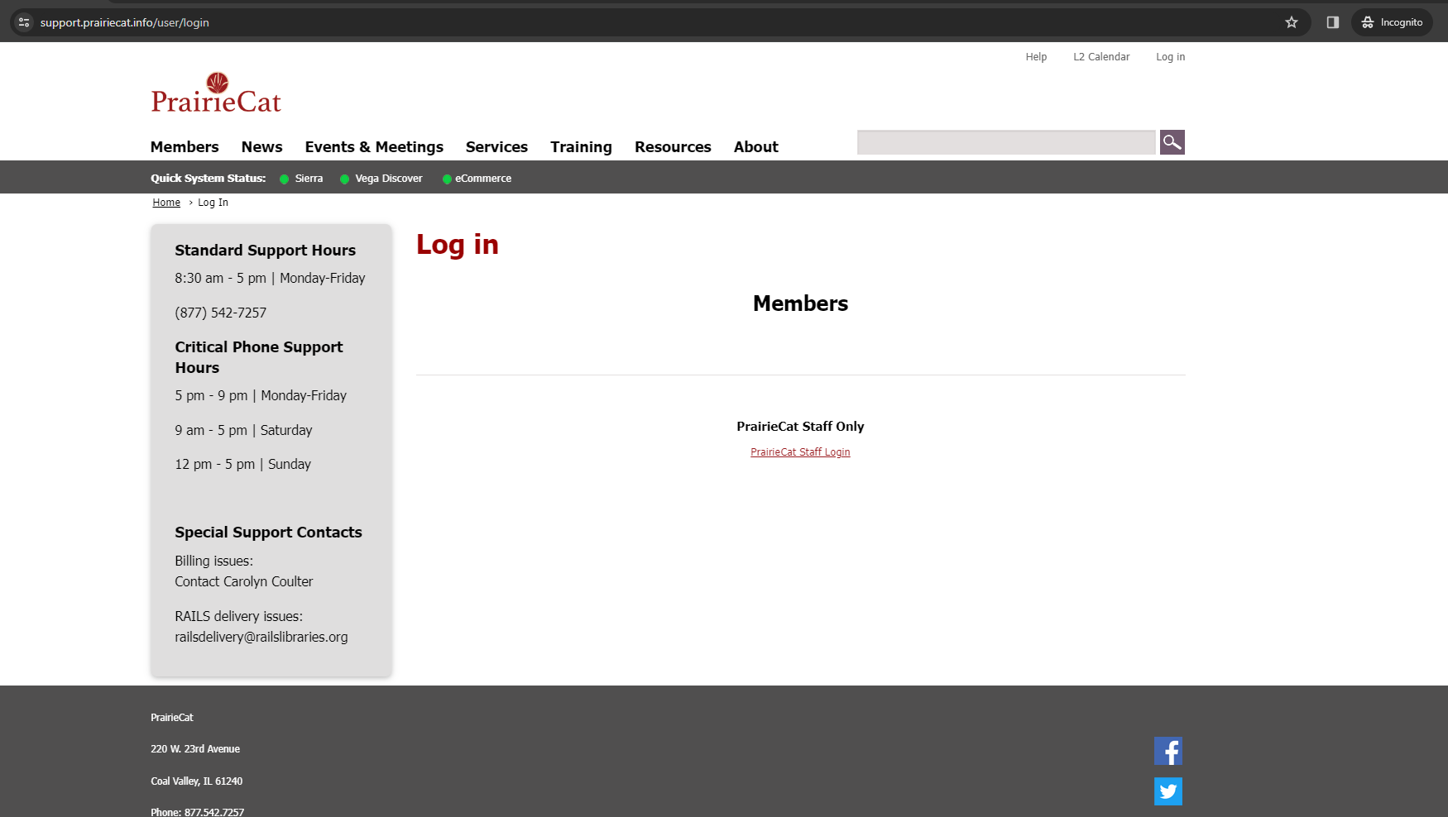The image size is (1448, 817).
Task: Click the browser address bar URL
Action: 125,22
